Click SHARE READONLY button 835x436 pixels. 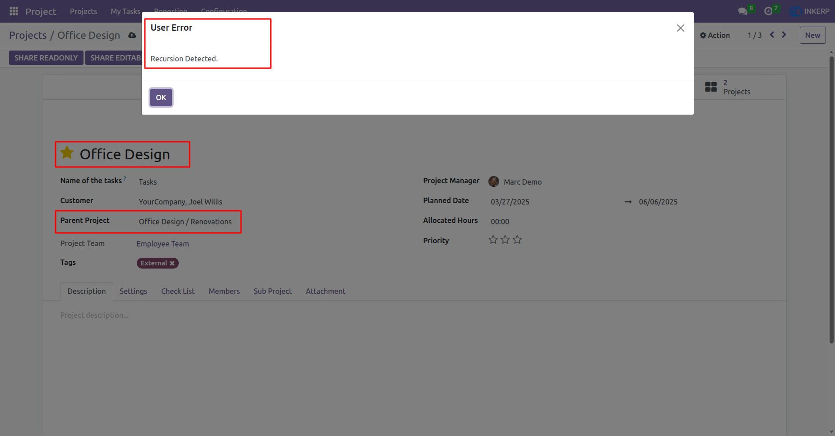tap(46, 58)
